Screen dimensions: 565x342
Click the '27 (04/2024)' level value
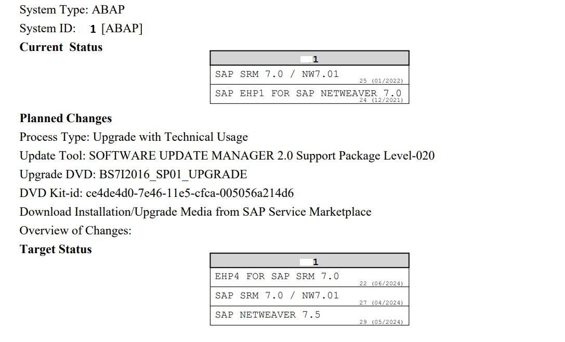(x=381, y=302)
